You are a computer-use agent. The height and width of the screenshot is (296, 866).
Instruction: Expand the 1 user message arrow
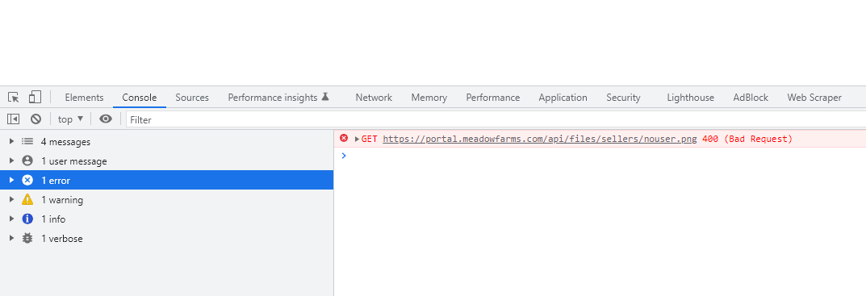11,161
